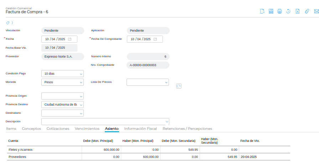Open calendar picker in Fecha field
This screenshot has height=165, width=319.
(x=70, y=39)
